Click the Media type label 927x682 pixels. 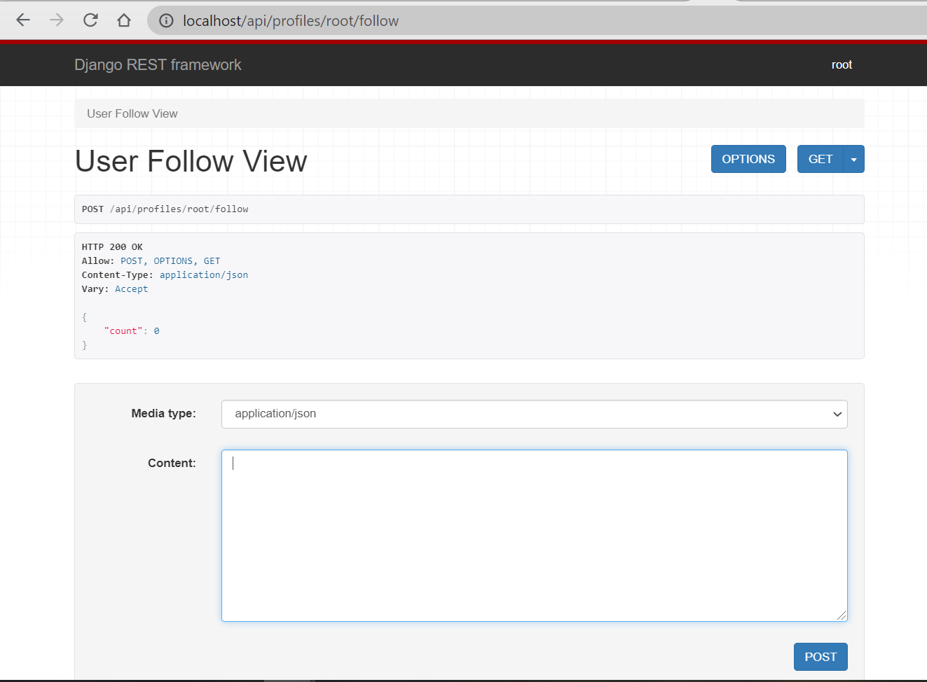pos(163,413)
